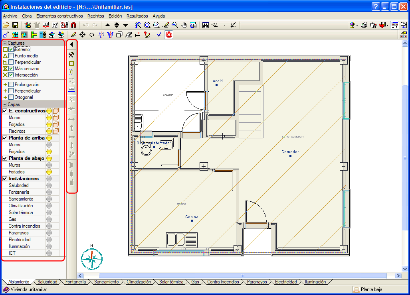Switch to the Climatización tab
This screenshot has width=410, height=295.
(x=139, y=282)
